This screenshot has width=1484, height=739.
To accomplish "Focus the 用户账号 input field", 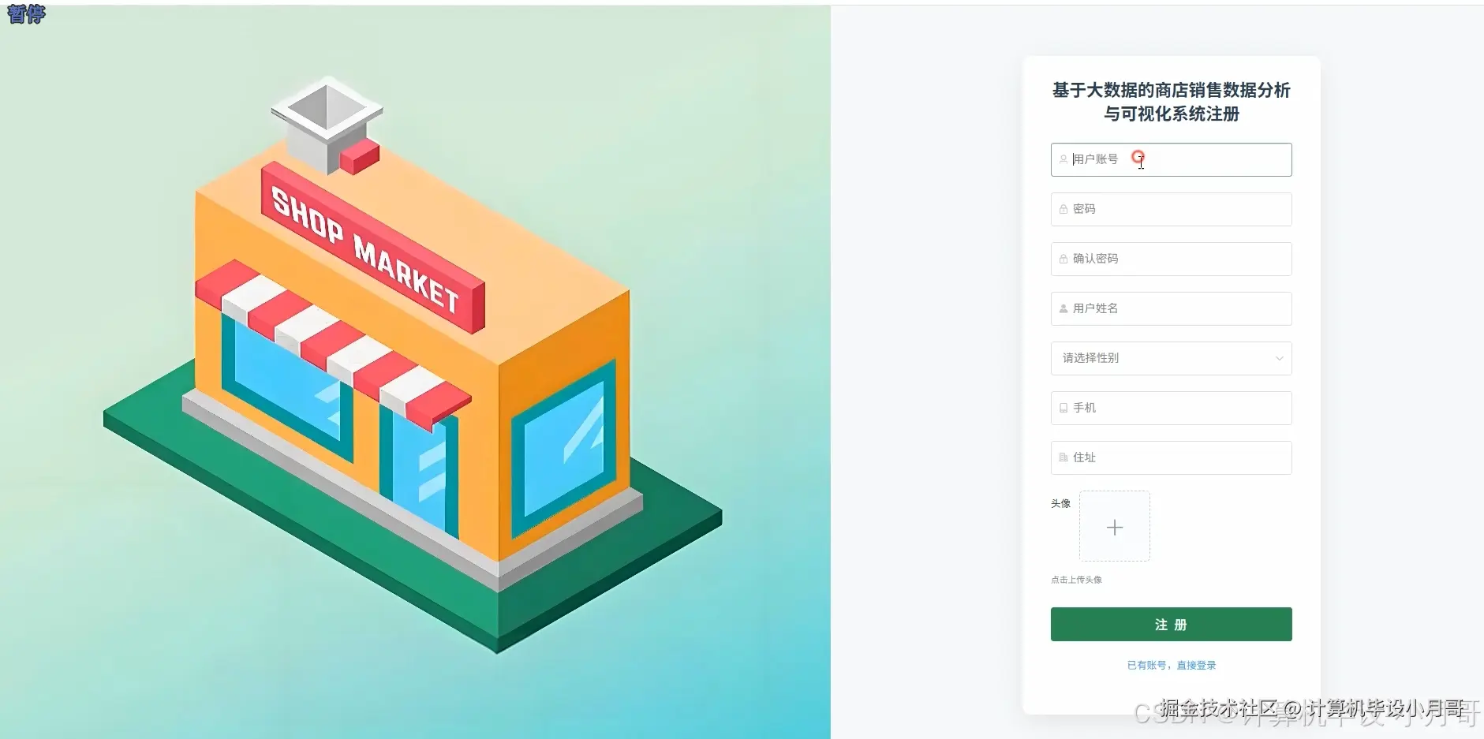I will [x=1171, y=159].
